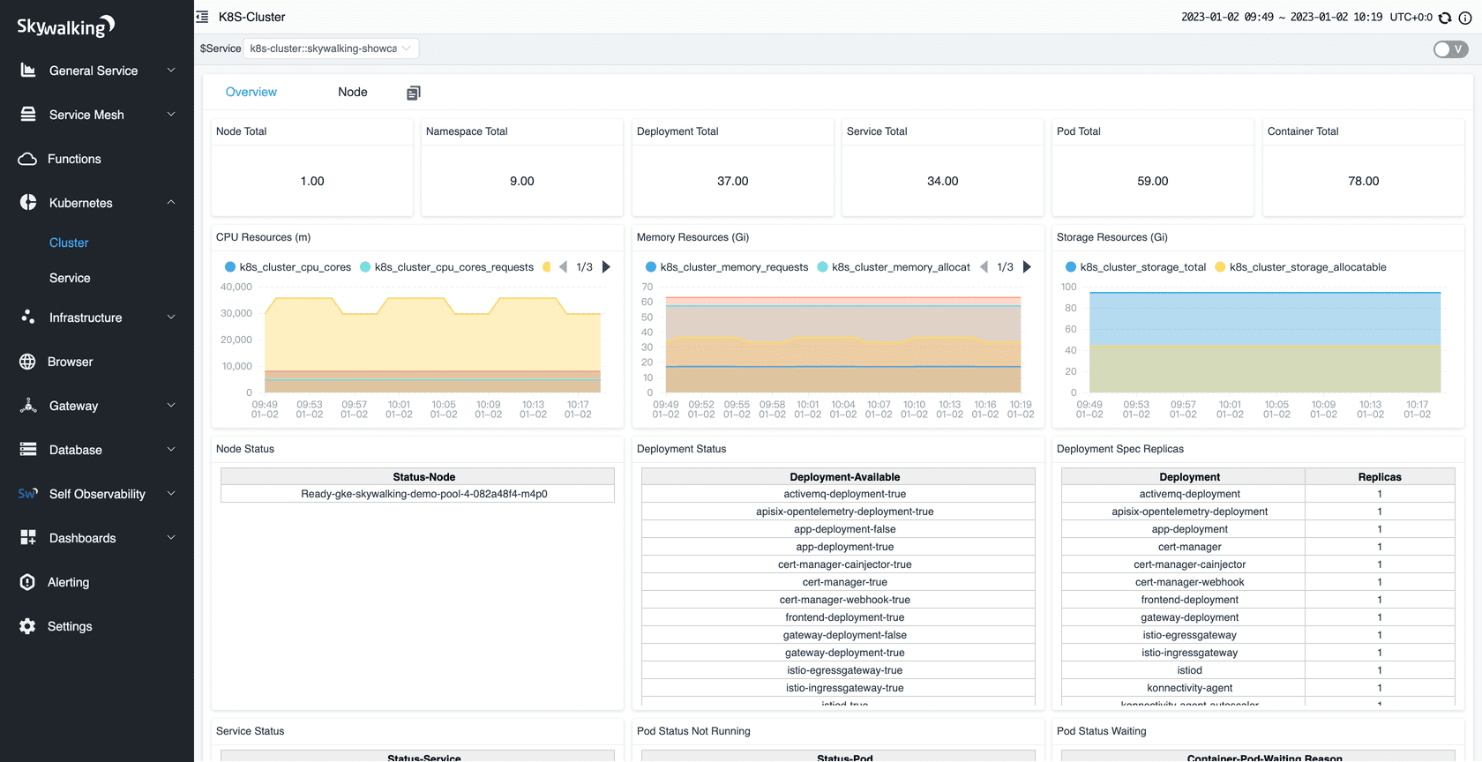Screen dimensions: 1482x762
Task: Click the copy icon next to Node tab
Action: (413, 93)
